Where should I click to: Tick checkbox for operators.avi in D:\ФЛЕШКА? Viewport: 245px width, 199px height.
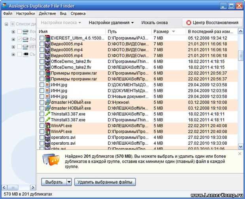42,143
